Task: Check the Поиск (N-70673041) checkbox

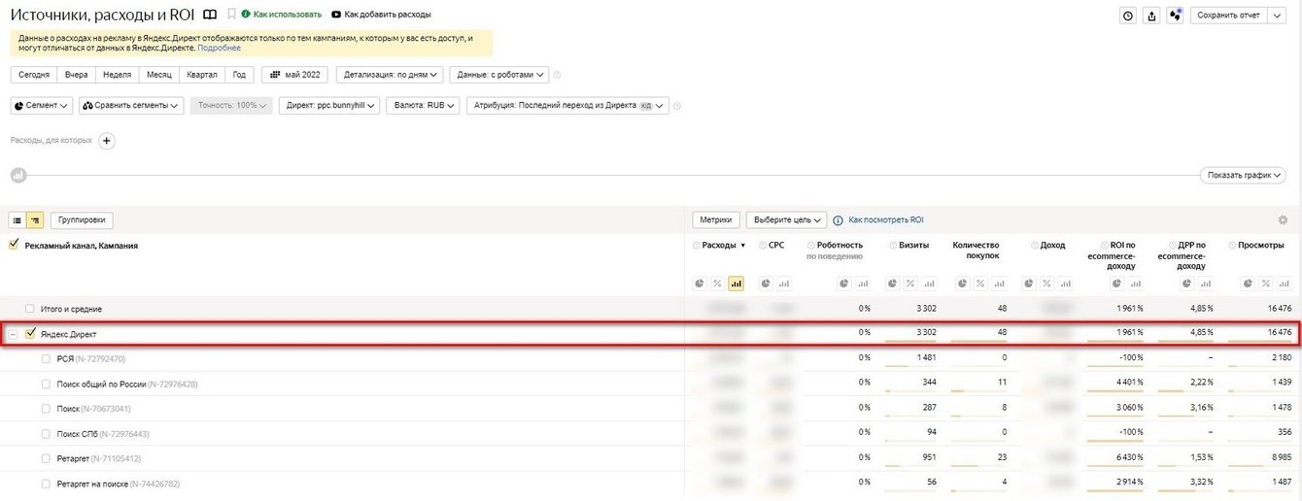Action: click(46, 409)
